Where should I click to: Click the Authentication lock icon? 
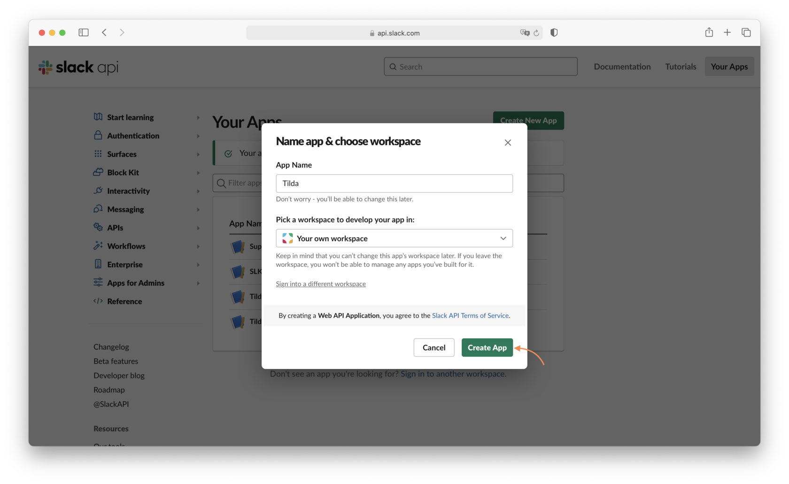[x=98, y=135]
